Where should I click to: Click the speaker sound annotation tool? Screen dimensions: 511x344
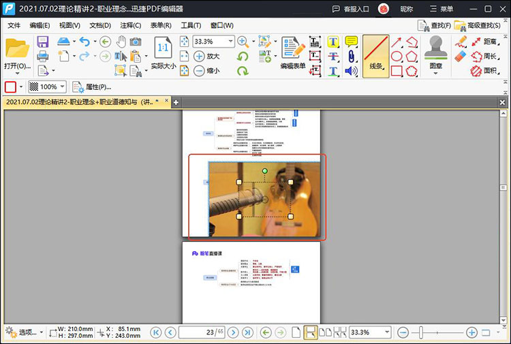(352, 70)
